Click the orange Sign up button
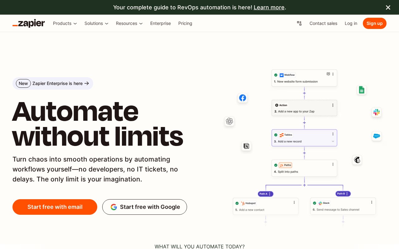The height and width of the screenshot is (249, 399). [x=375, y=23]
